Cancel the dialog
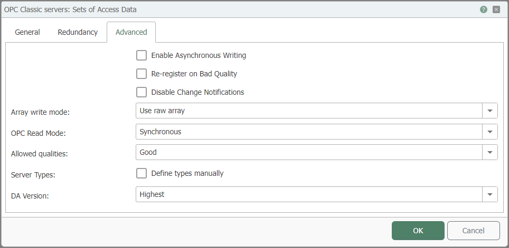Viewport: 509px width, 248px height. click(473, 231)
